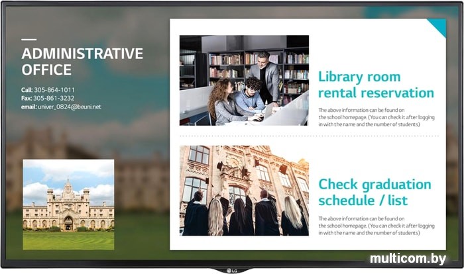This screenshot has height=274, width=464.
Task: Open the library study group photo
Action: [x=244, y=80]
